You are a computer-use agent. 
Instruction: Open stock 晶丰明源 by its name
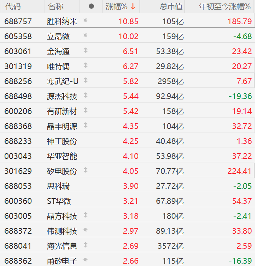(x=62, y=126)
